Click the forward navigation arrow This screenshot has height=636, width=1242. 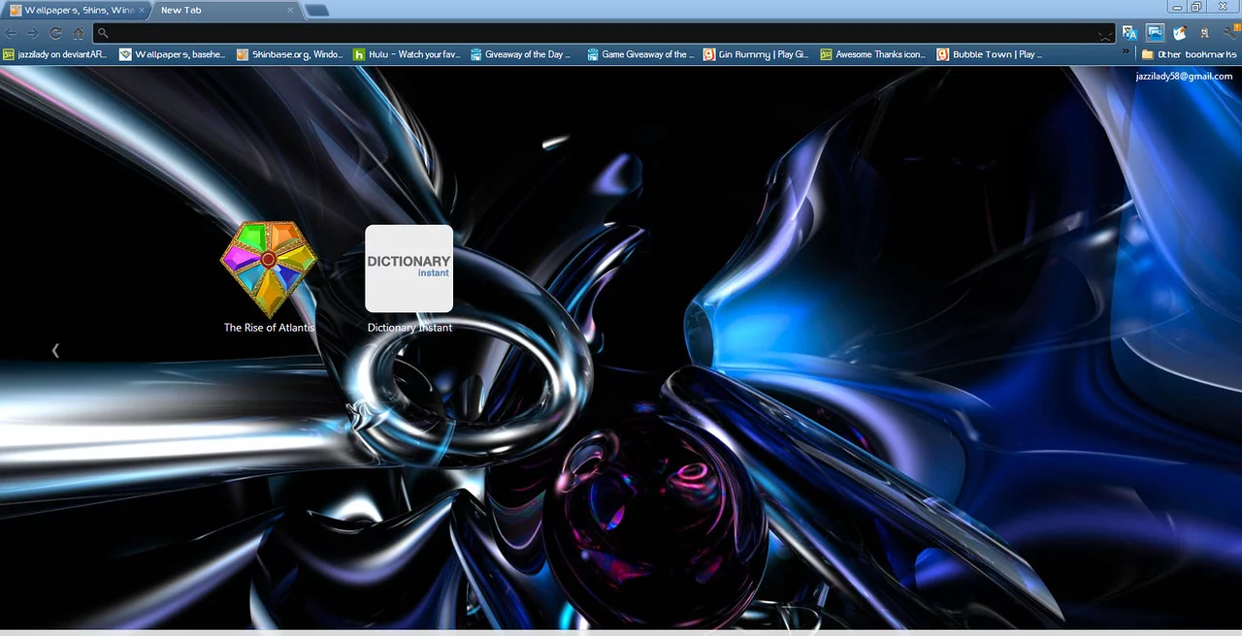tap(32, 33)
